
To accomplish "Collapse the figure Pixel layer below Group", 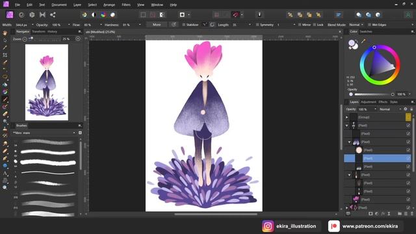I will pos(346,125).
